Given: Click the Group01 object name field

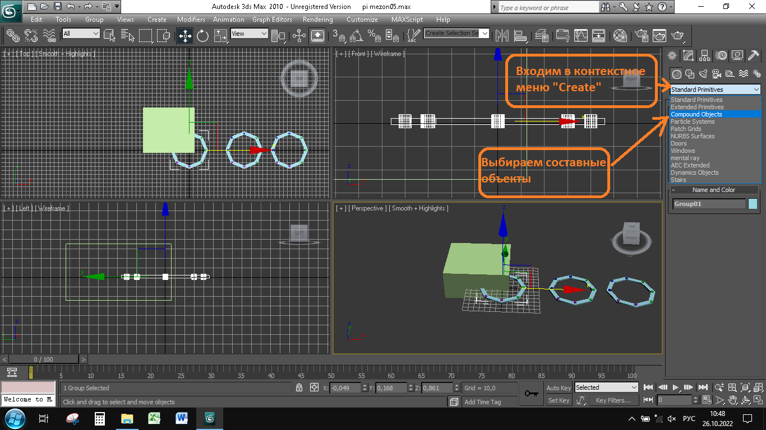Looking at the screenshot, I should coord(709,204).
